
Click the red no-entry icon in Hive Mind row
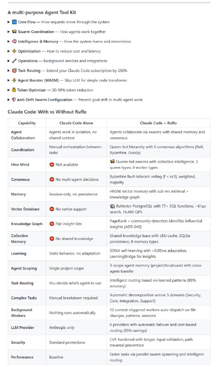pyautogui.click(x=52, y=165)
